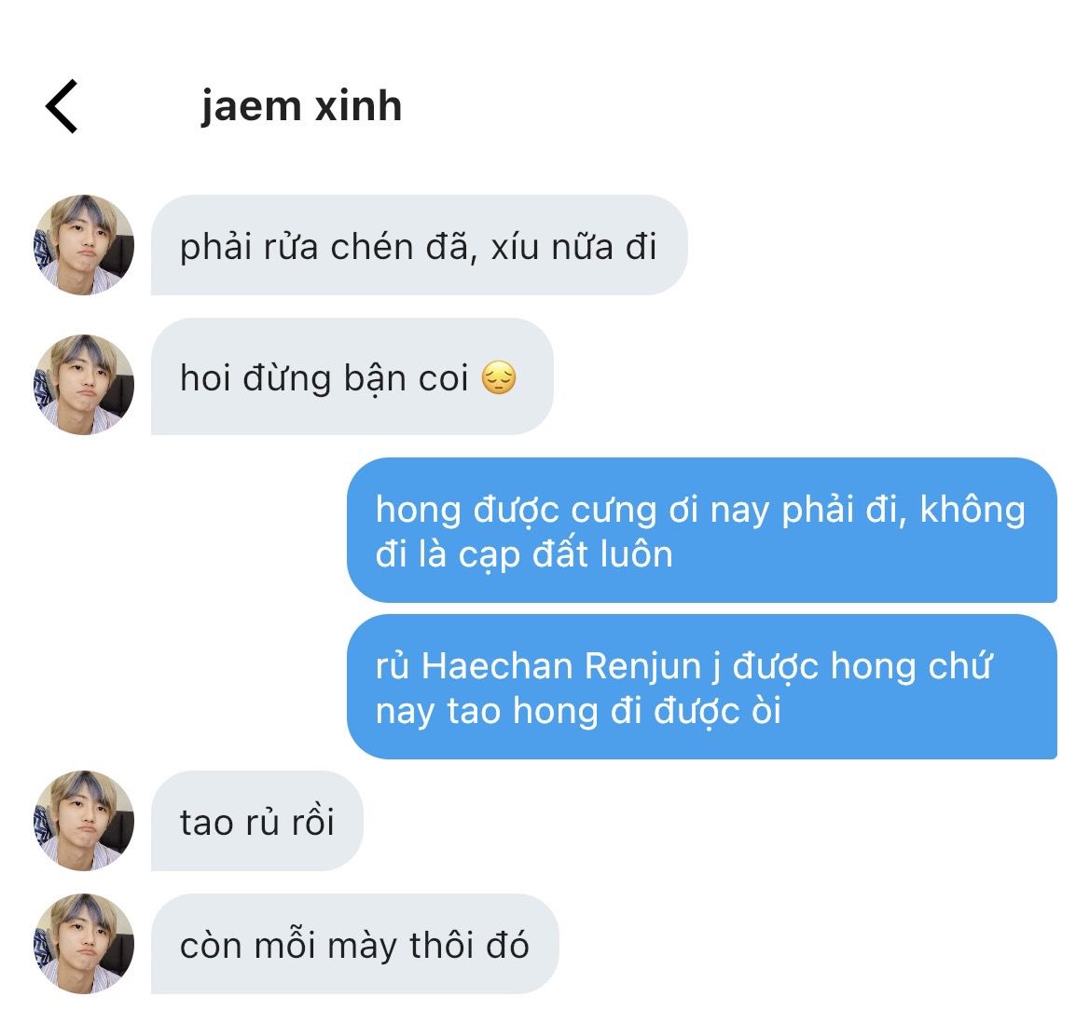Viewport: 1090px width, 1010px height.
Task: Click the sad face emoji in message
Action: point(499,378)
